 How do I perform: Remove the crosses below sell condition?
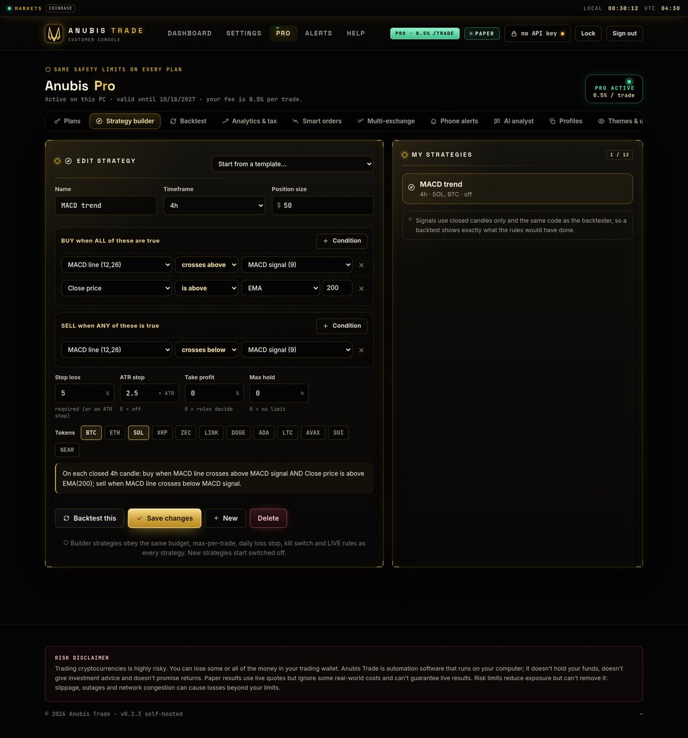(x=362, y=350)
